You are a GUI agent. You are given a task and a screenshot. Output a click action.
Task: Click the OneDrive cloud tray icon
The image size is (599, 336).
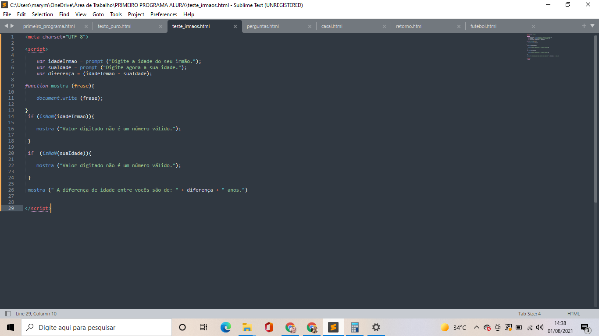click(x=487, y=327)
